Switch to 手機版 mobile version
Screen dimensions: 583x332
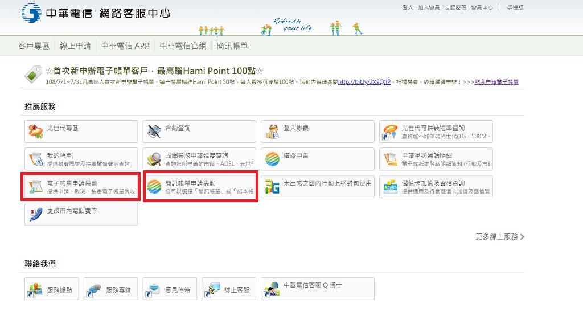coord(515,7)
